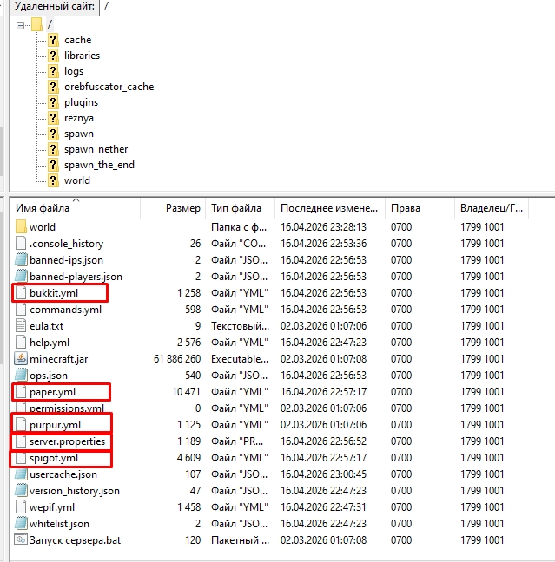Image resolution: width=555 pixels, height=562 pixels.
Task: Click the Тип файла column header
Action: 235,208
